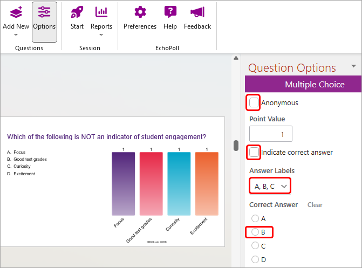The width and height of the screenshot is (362, 268).
Task: Enable the Anonymous checkbox
Action: (x=254, y=102)
